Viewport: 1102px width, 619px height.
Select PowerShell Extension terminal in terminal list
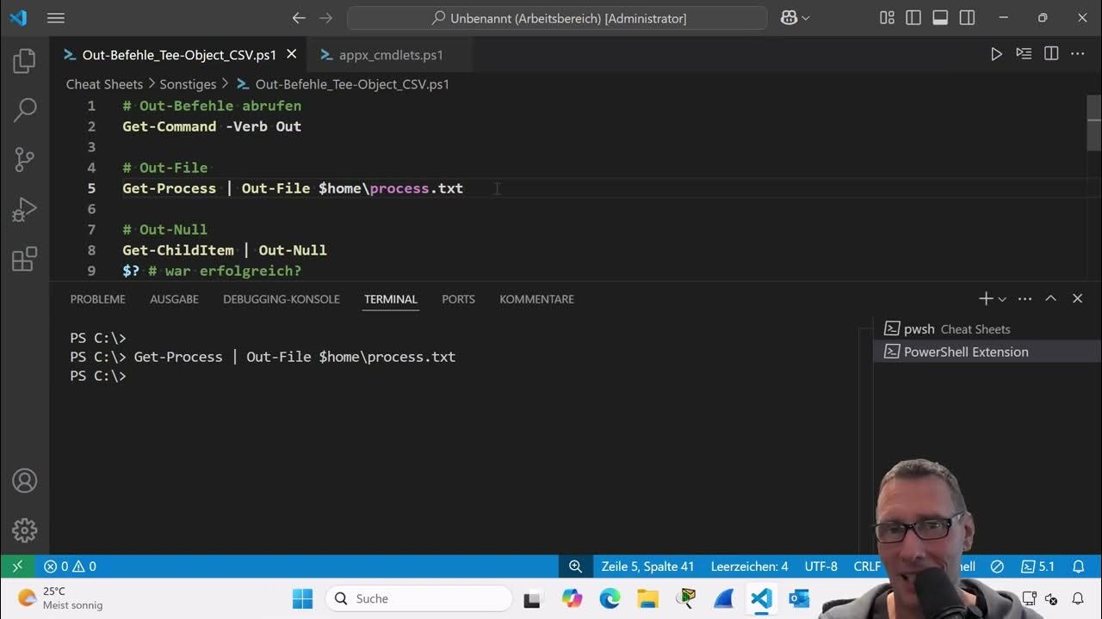[x=965, y=352]
